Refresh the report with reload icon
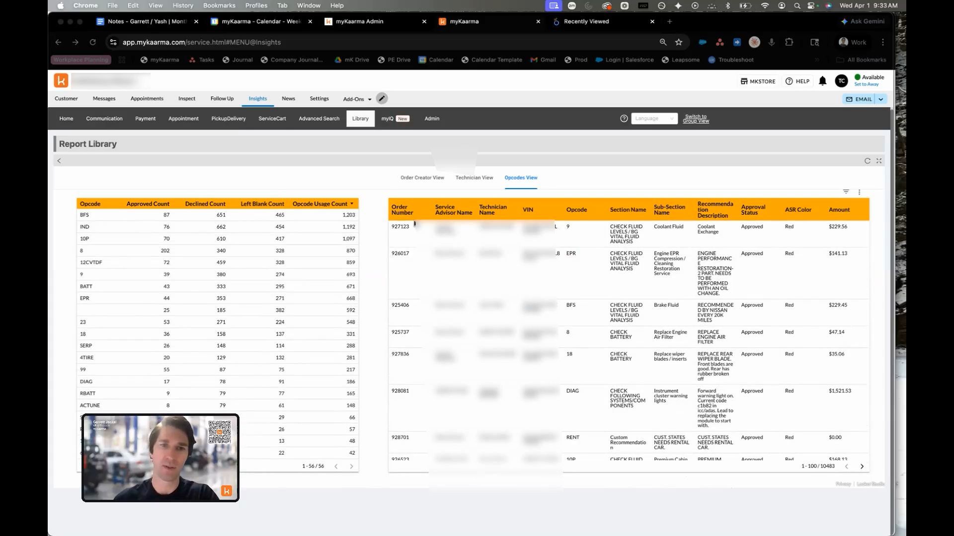The image size is (954, 536). [x=867, y=161]
